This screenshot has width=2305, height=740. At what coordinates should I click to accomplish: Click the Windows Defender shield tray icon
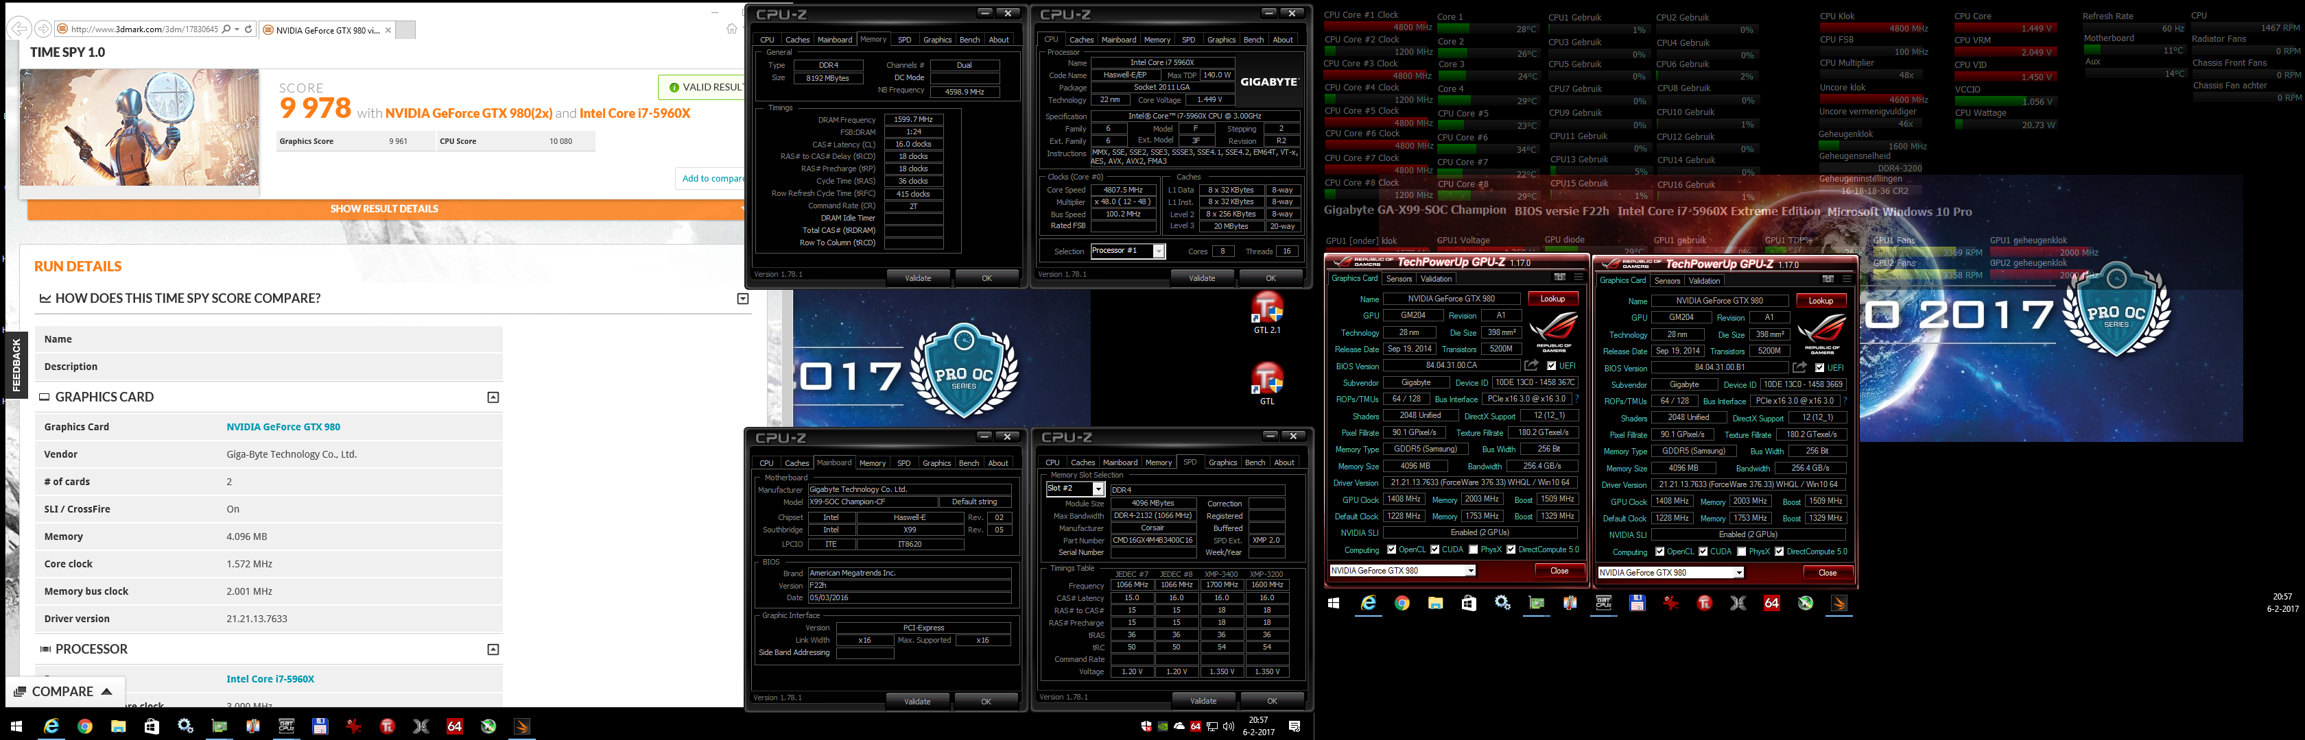[x=1146, y=726]
